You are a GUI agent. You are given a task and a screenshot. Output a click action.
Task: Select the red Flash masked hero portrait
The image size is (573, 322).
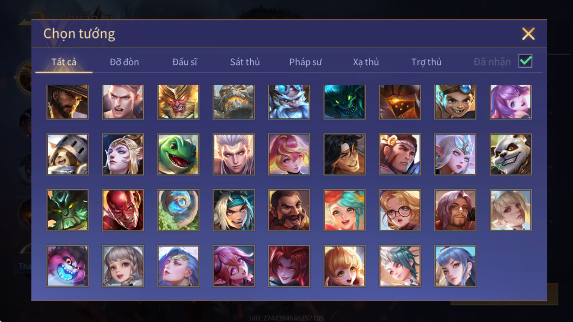(123, 210)
